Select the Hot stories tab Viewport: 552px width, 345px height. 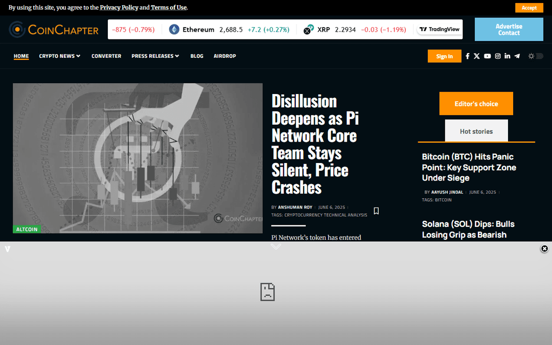coord(476,131)
